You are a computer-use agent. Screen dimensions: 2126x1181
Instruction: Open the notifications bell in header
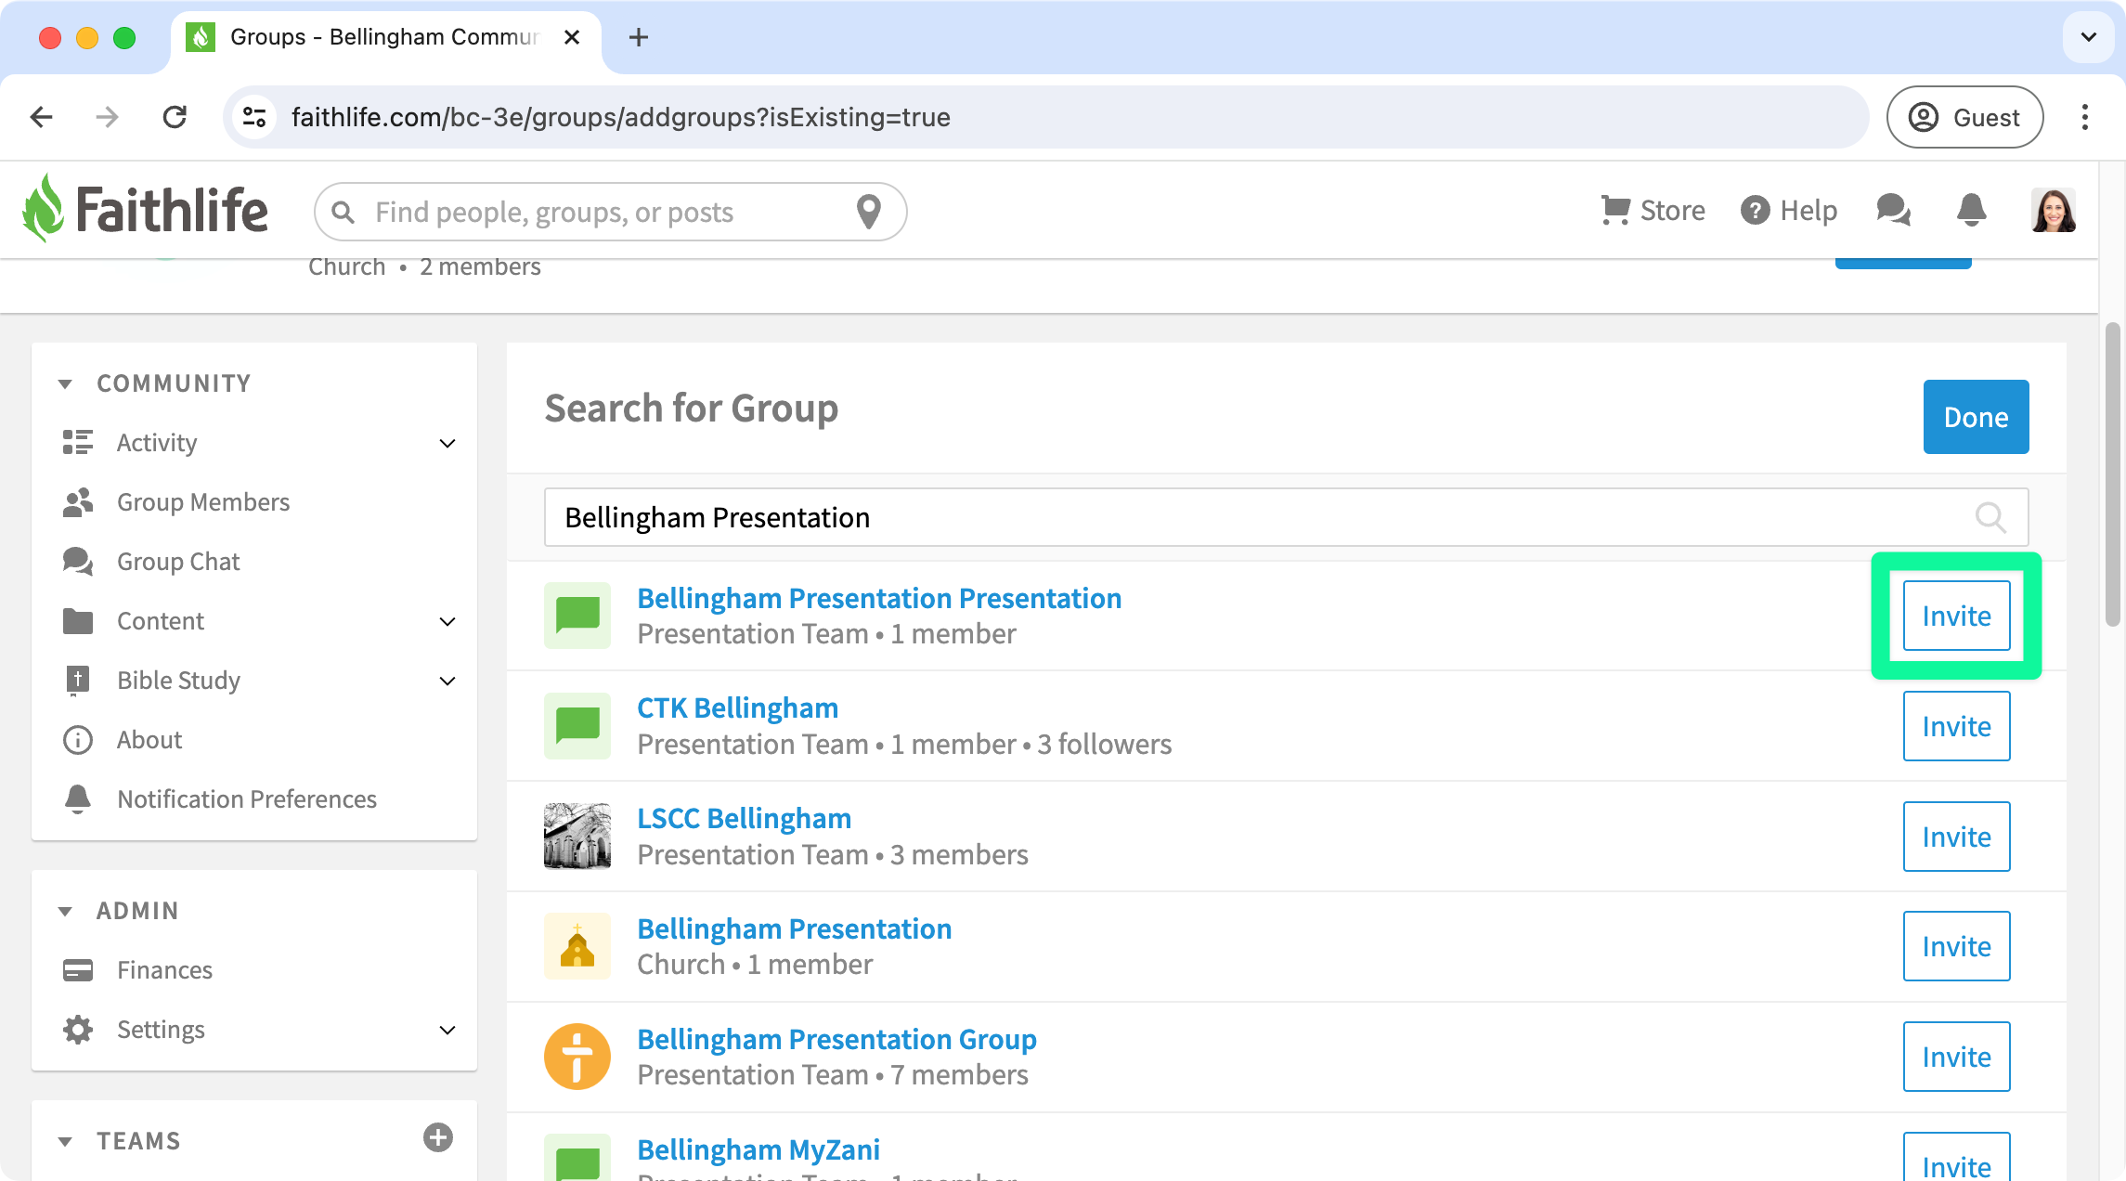pyautogui.click(x=1971, y=210)
